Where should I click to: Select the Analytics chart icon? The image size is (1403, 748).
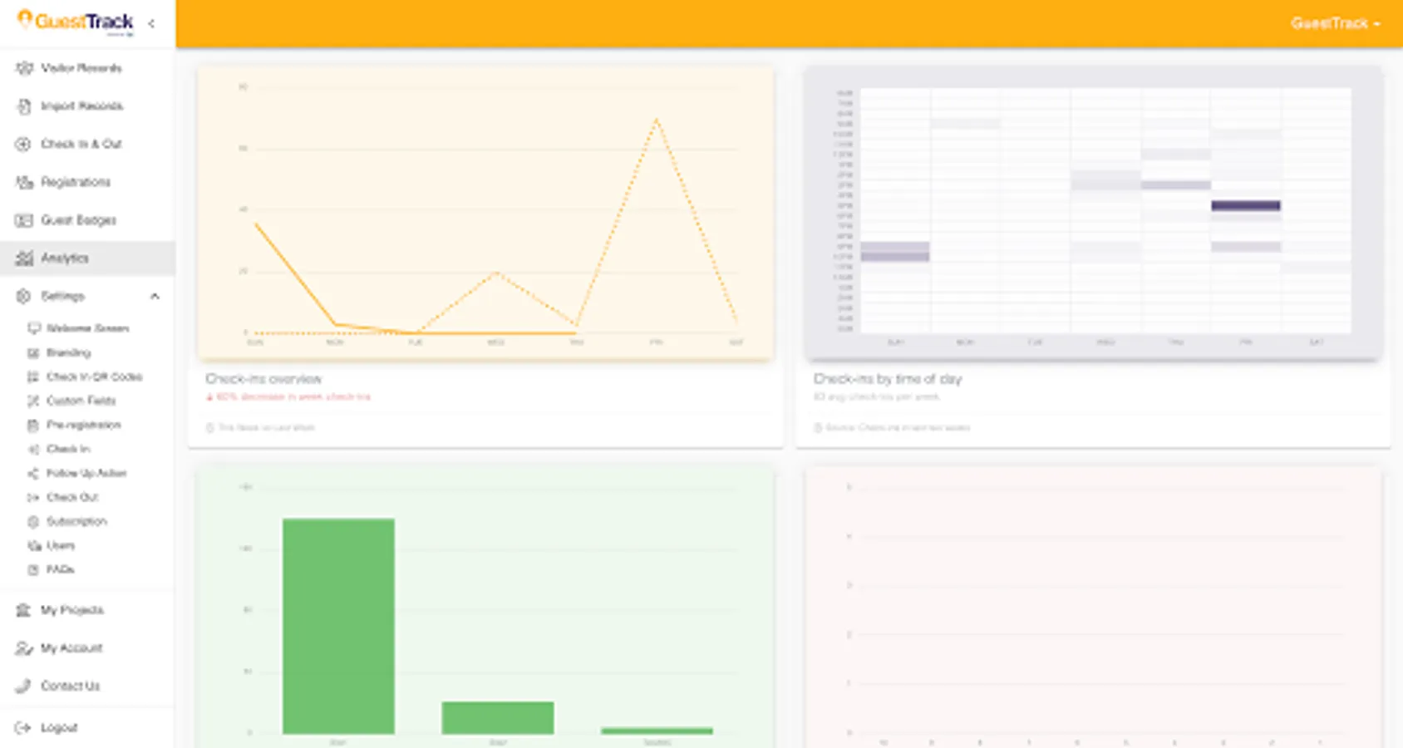coord(24,258)
